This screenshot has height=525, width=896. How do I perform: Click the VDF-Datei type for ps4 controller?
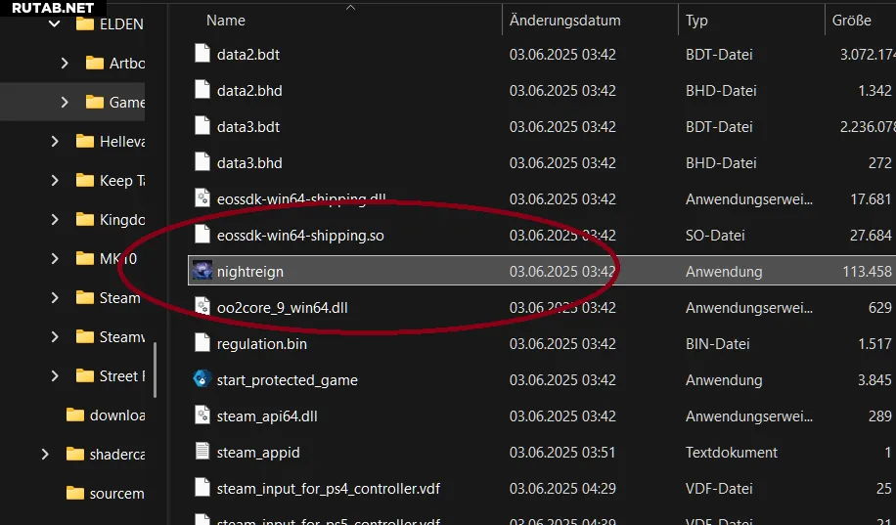pyautogui.click(x=719, y=489)
